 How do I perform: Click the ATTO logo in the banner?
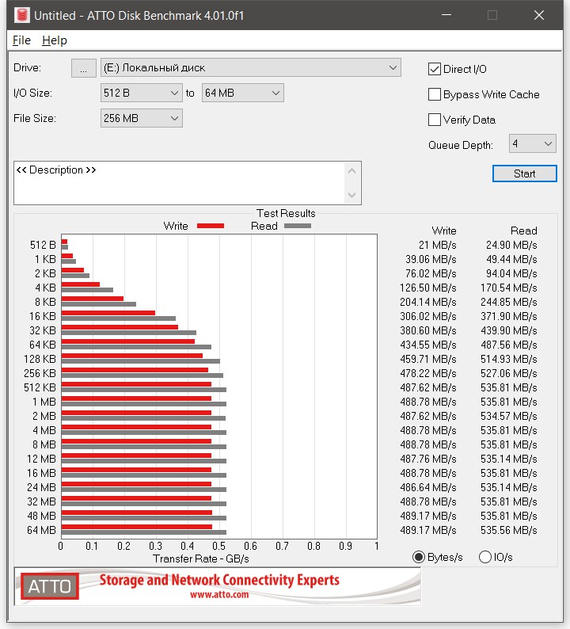tap(51, 587)
